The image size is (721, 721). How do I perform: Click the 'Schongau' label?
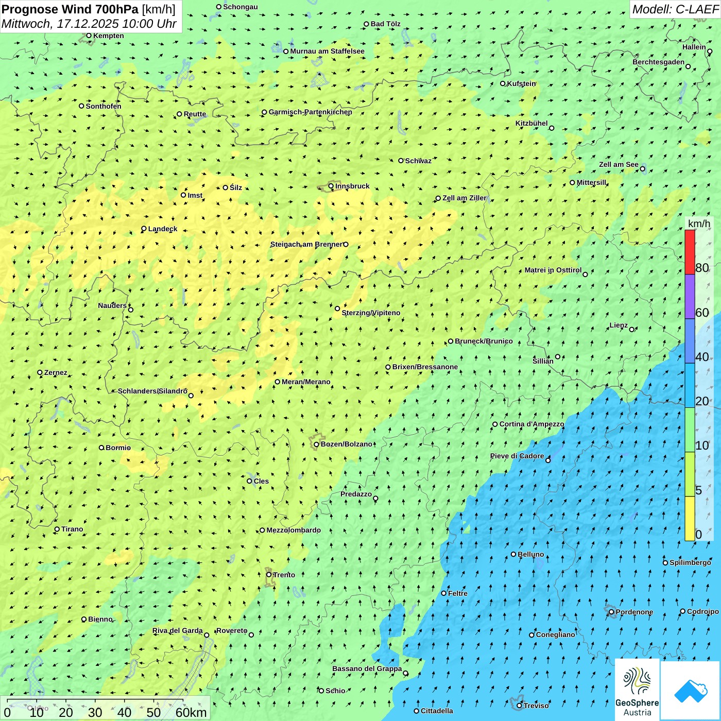(241, 7)
